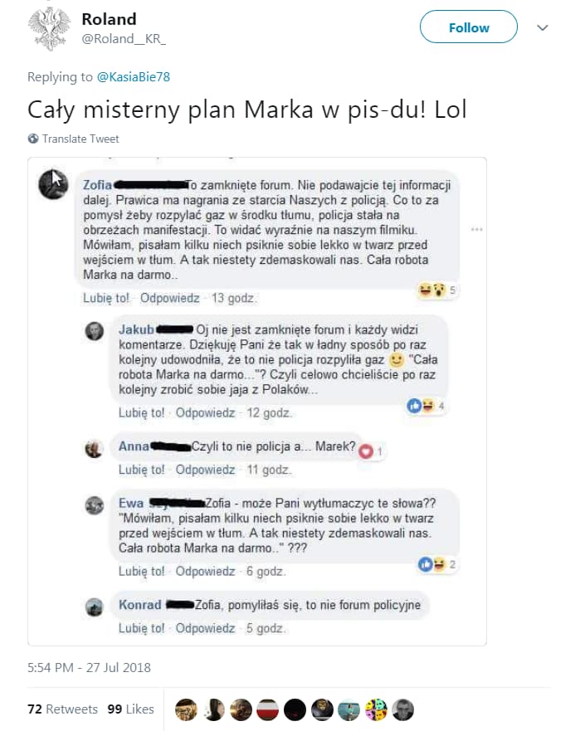
Task: Open the three-dot menu beside Zofia's comment
Action: [x=476, y=229]
